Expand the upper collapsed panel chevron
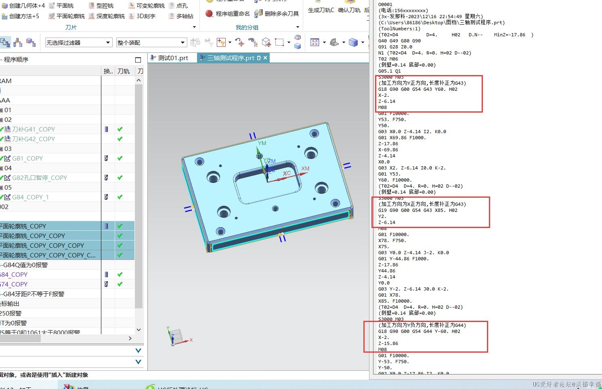 138,351
